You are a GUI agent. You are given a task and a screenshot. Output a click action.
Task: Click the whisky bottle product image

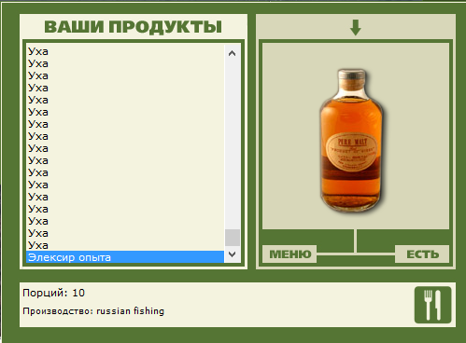pos(352,141)
